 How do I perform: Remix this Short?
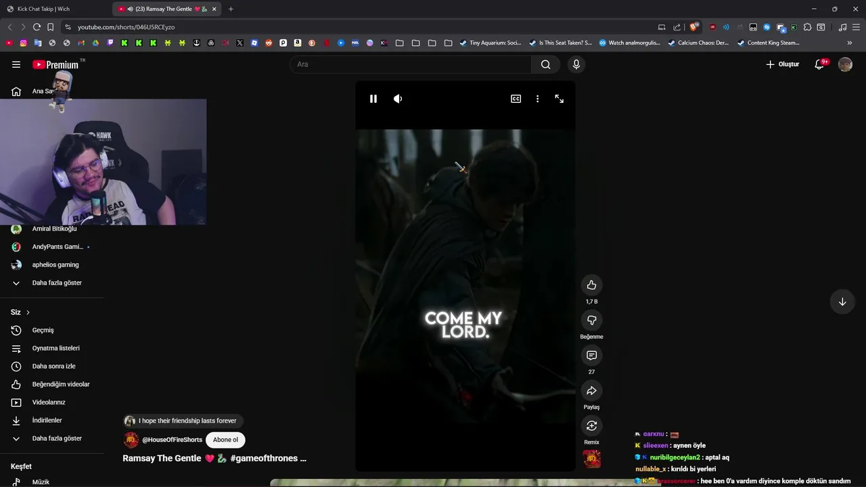591,425
